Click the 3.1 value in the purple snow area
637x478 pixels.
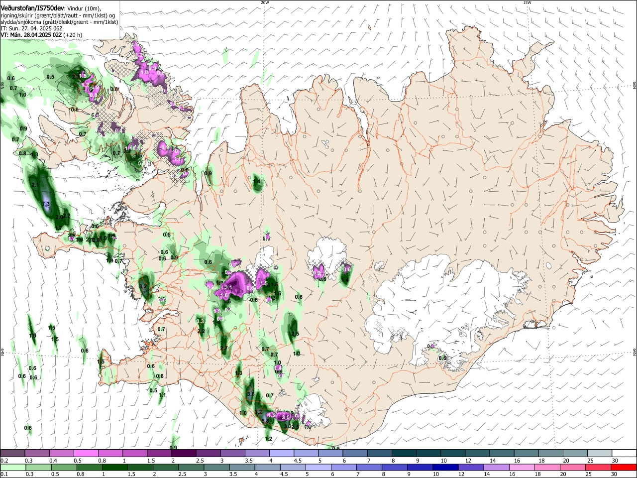pyautogui.click(x=229, y=287)
